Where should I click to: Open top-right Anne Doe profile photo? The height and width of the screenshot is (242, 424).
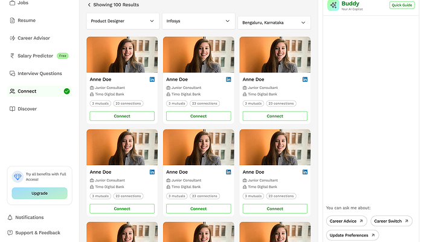tap(275, 54)
